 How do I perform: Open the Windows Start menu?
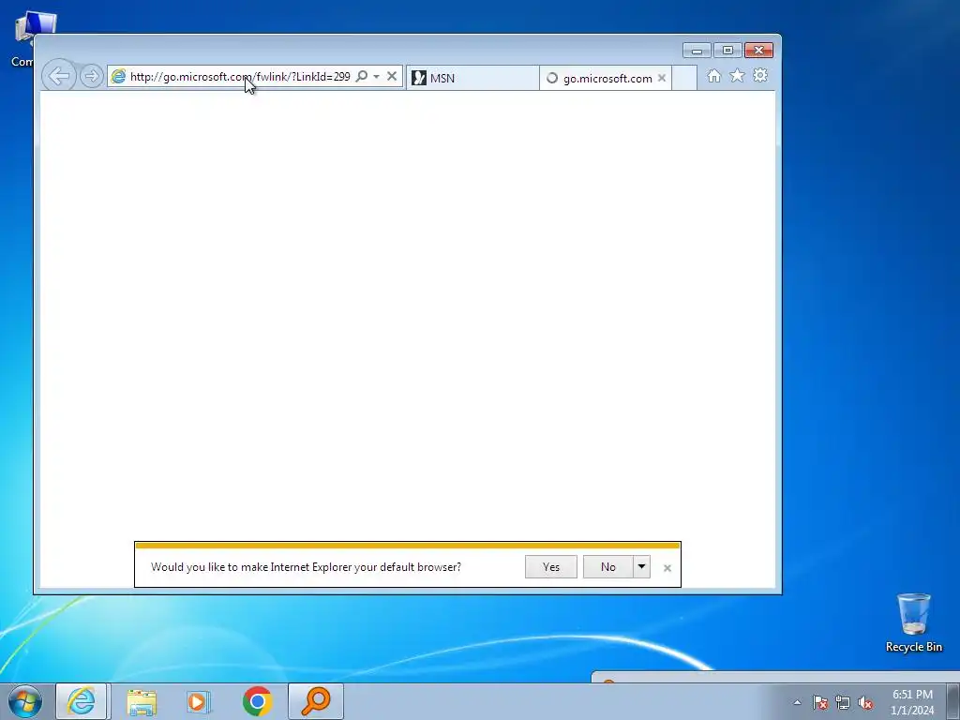[x=25, y=701]
